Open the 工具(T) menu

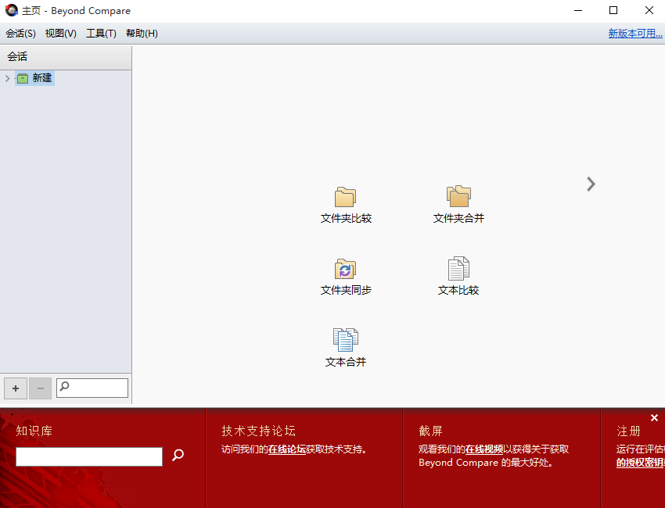pyautogui.click(x=101, y=34)
